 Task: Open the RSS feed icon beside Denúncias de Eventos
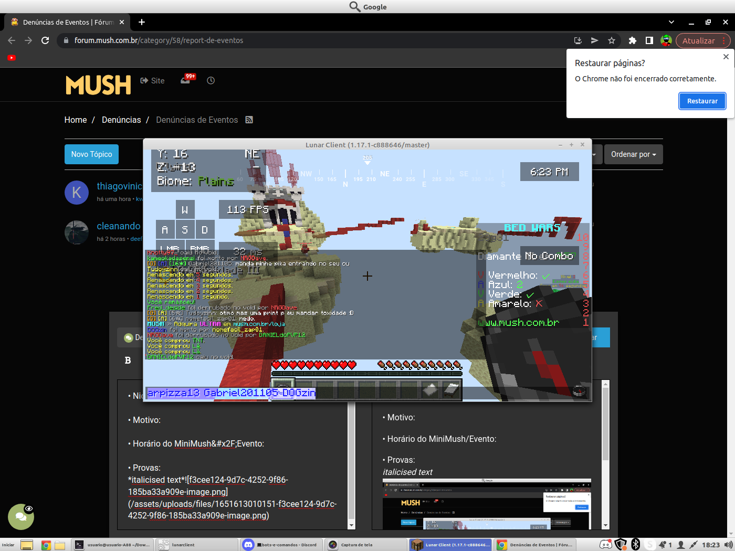pos(249,120)
